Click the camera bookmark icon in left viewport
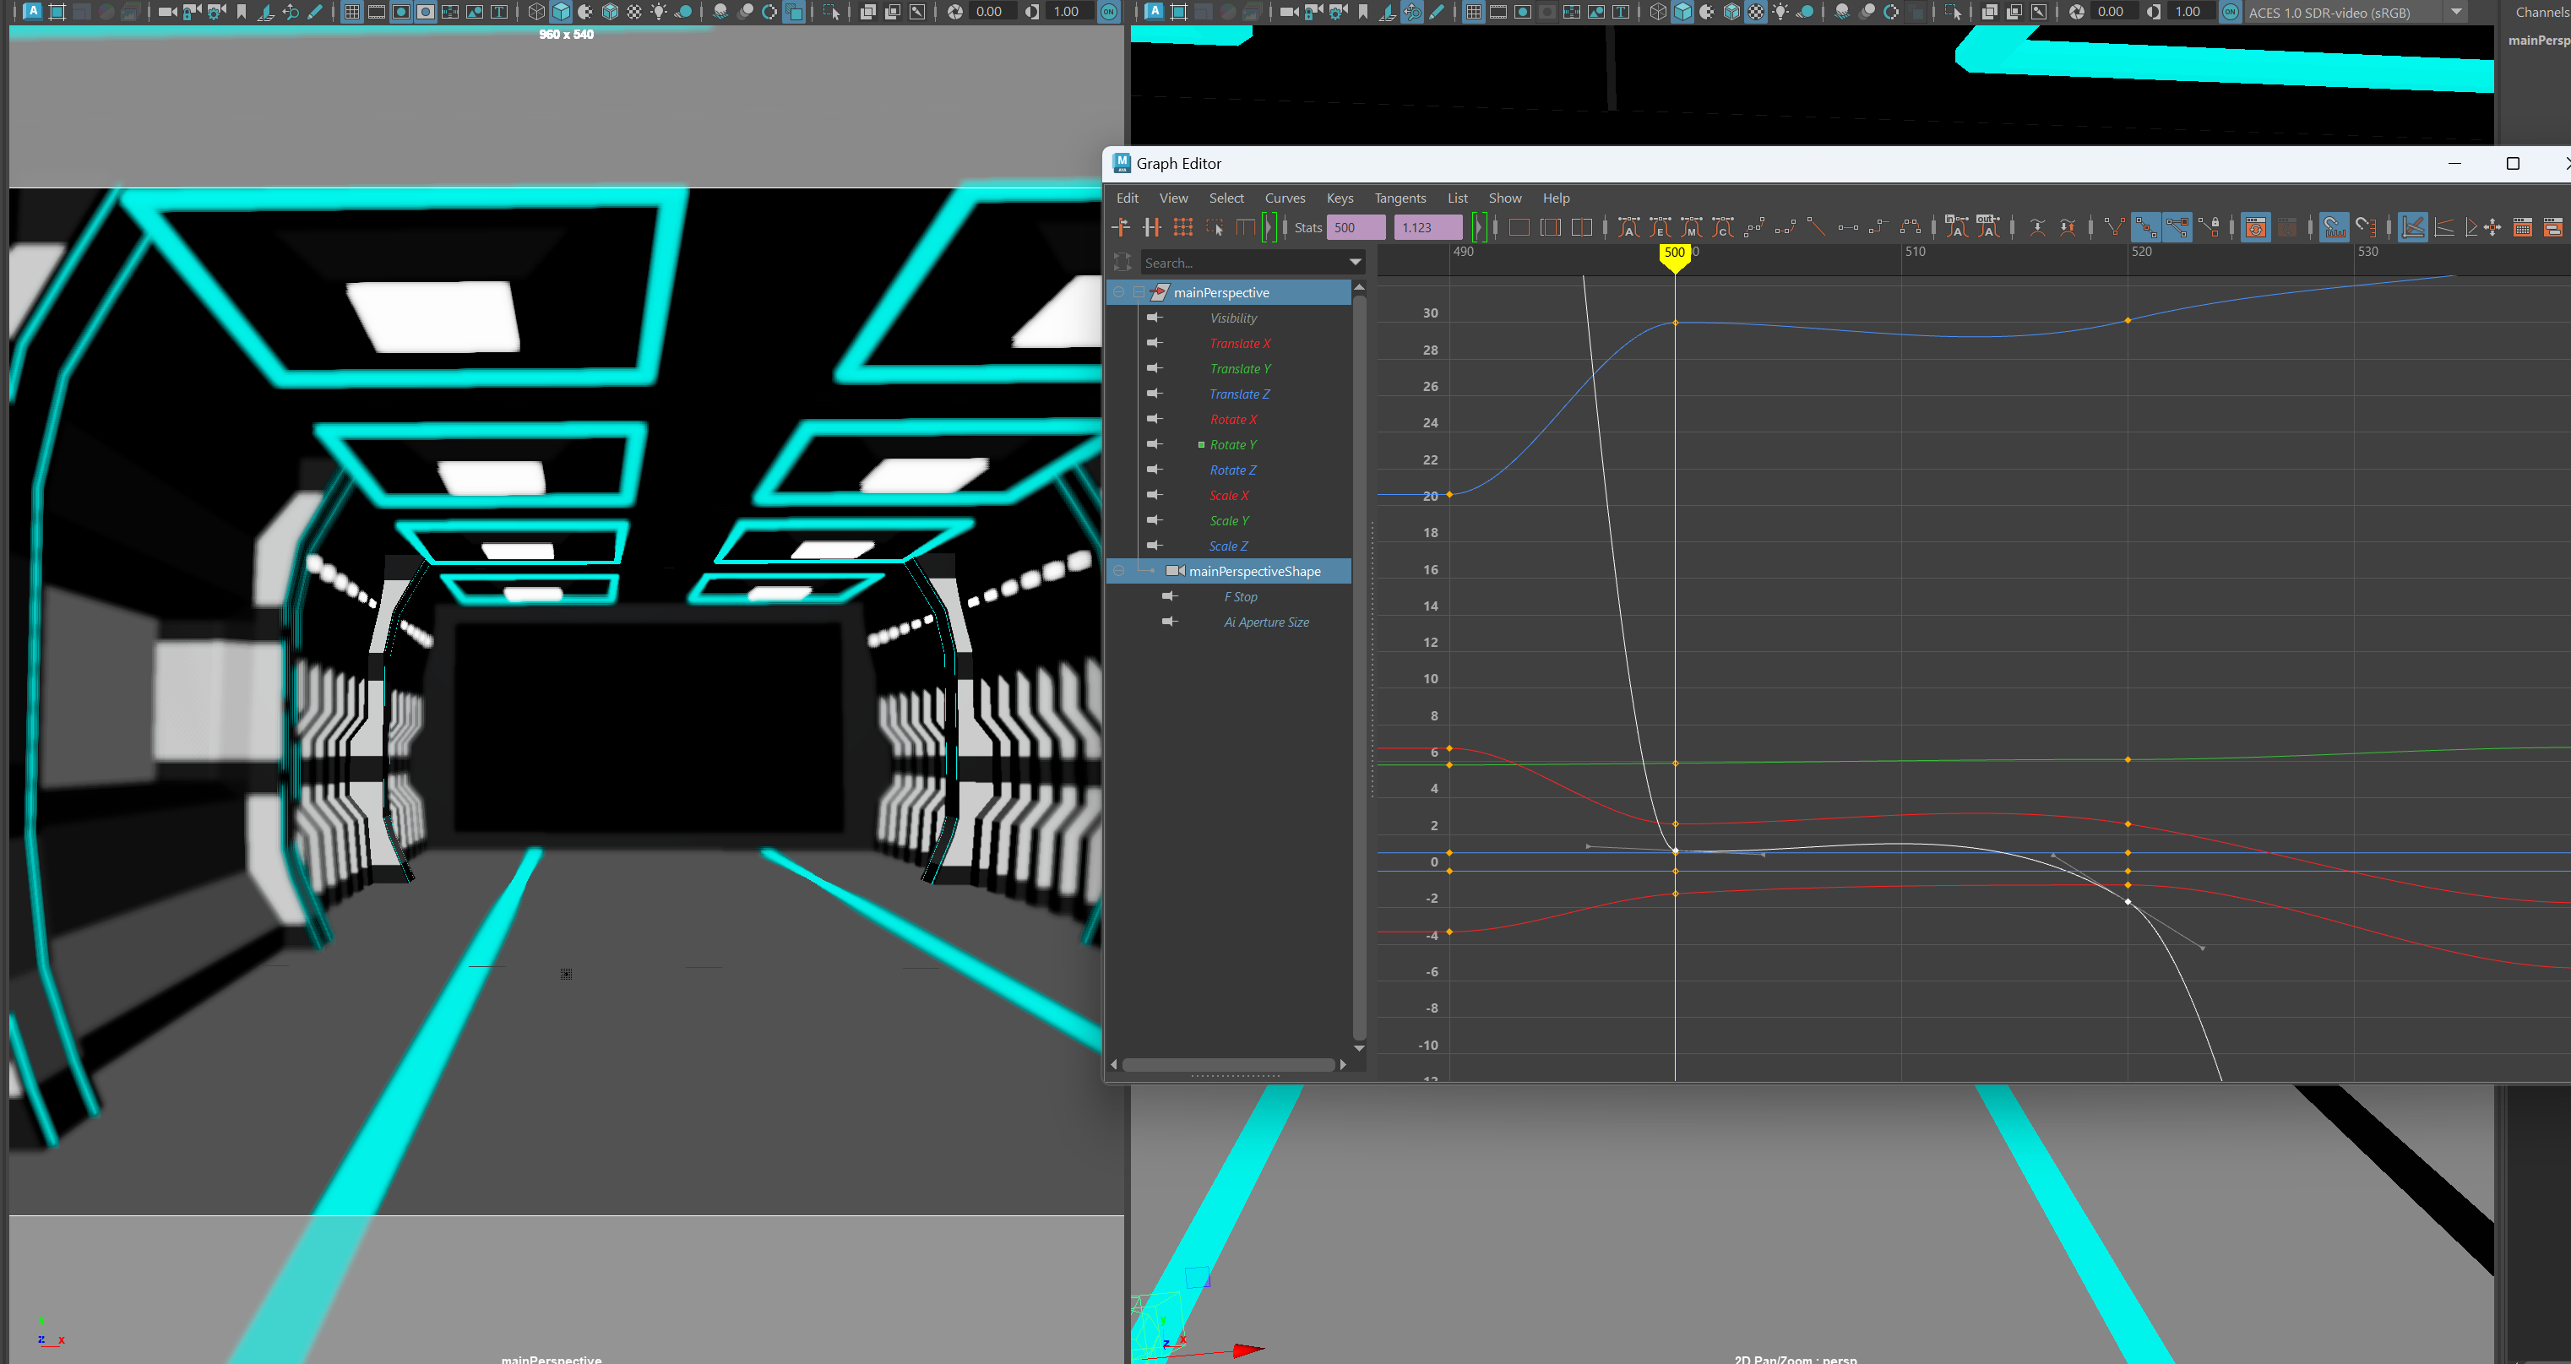Viewport: 2571px width, 1364px height. 242,12
